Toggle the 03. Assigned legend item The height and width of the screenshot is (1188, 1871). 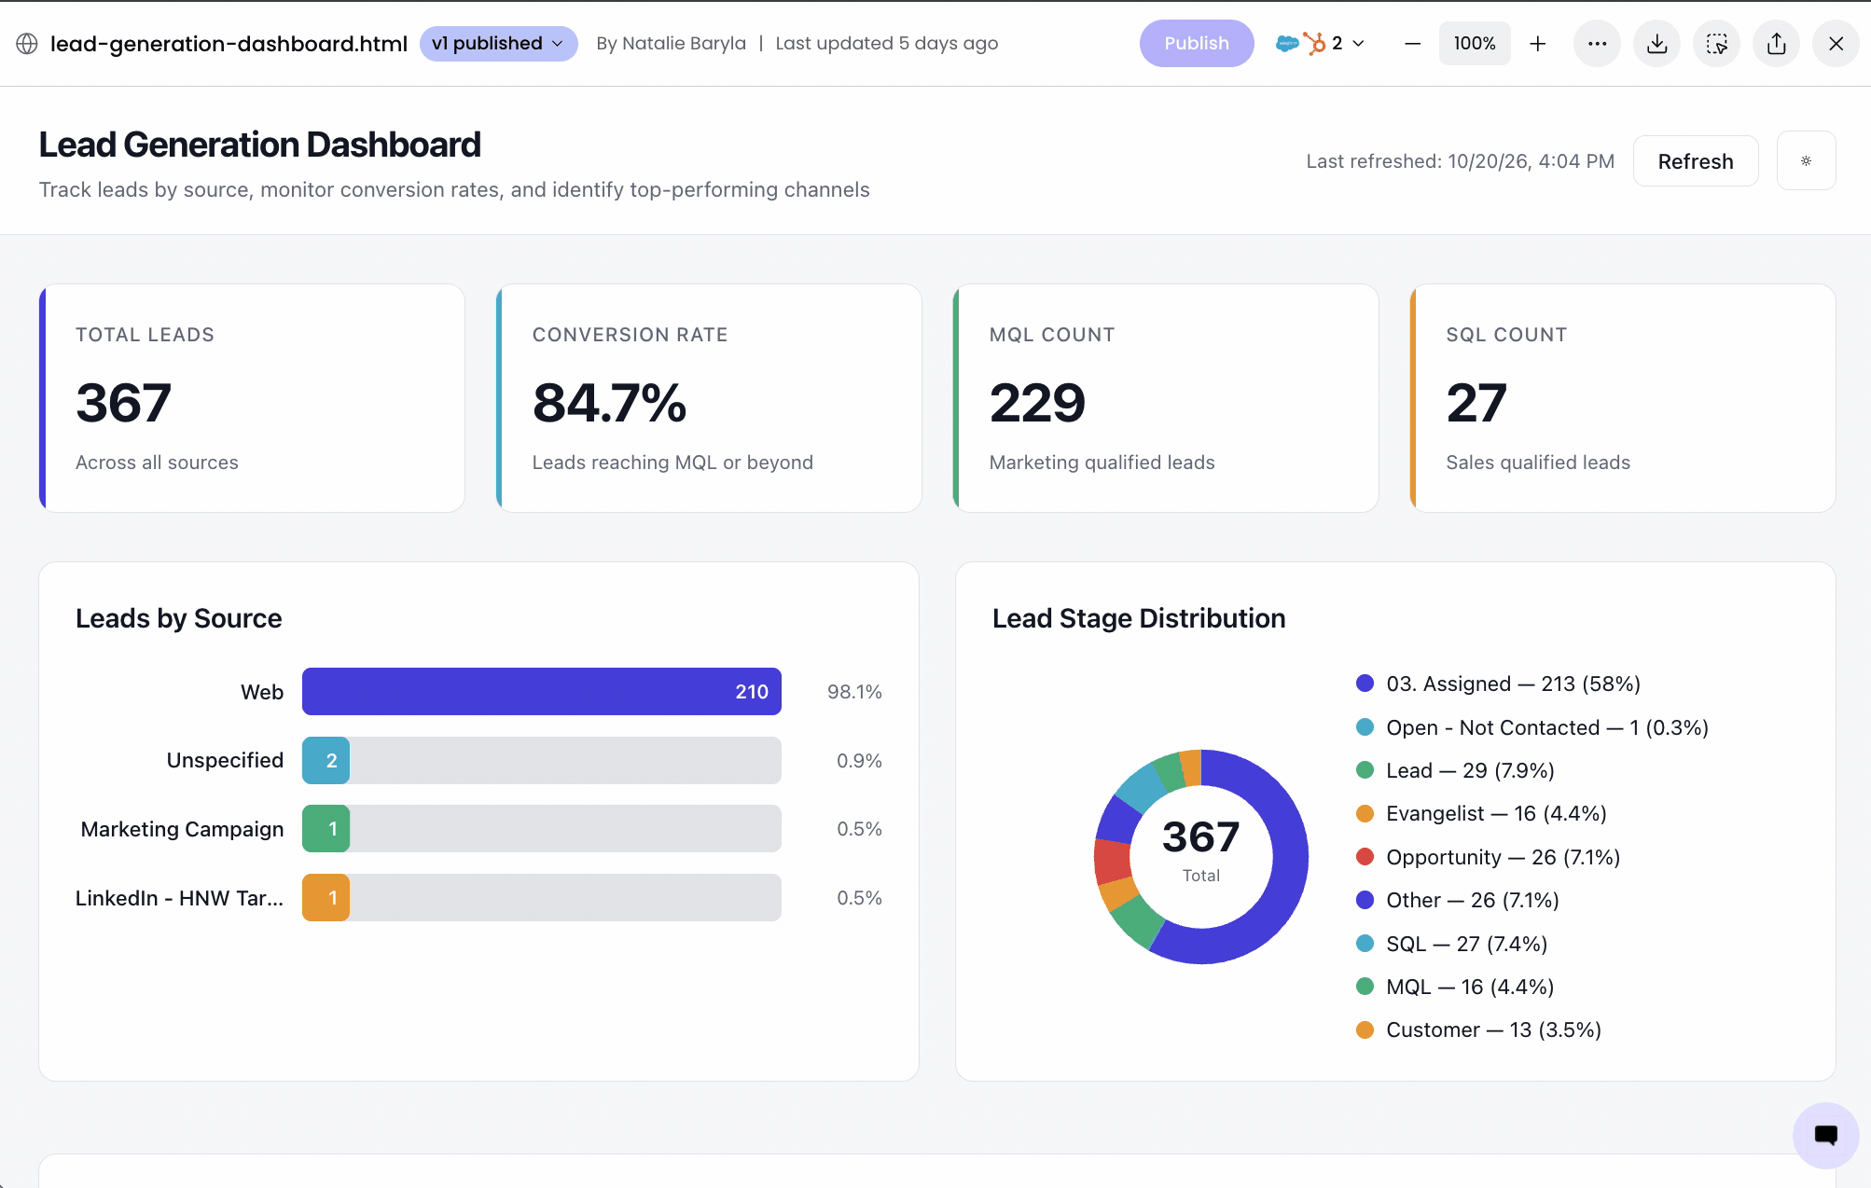pos(1498,684)
